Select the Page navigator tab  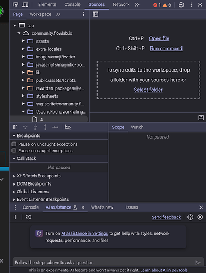(x=18, y=14)
